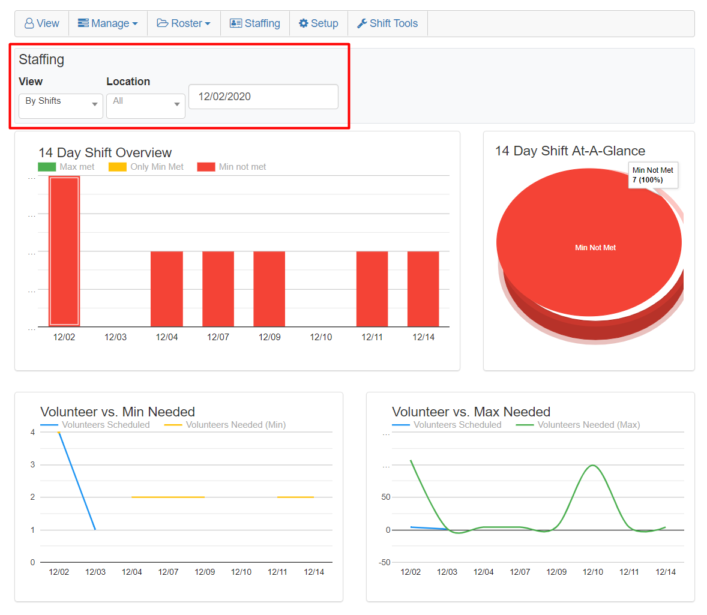This screenshot has height=615, width=707.
Task: Toggle Volunteers Scheduled legend in Min Needed chart
Action: pyautogui.click(x=95, y=425)
